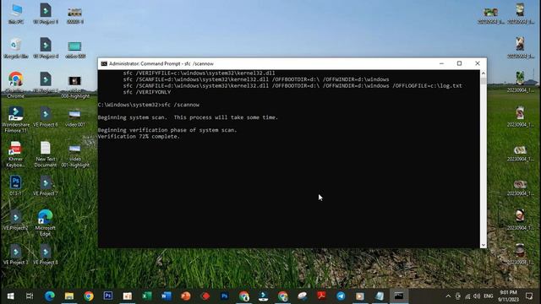Click 'Beginning system scan. This process will take some time.' text
Screen dimensions: 541x304
(x=188, y=117)
